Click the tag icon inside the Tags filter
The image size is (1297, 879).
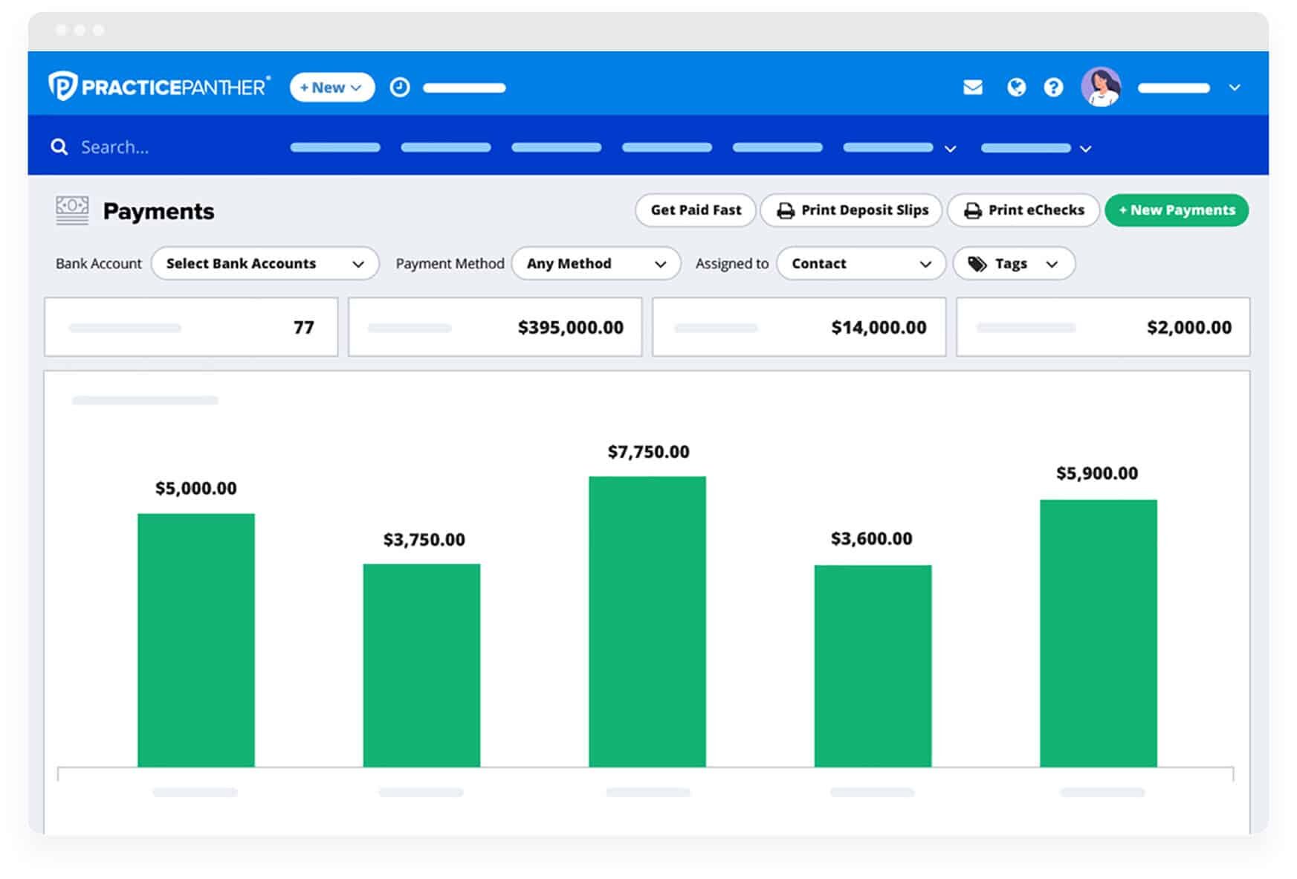[x=976, y=263]
